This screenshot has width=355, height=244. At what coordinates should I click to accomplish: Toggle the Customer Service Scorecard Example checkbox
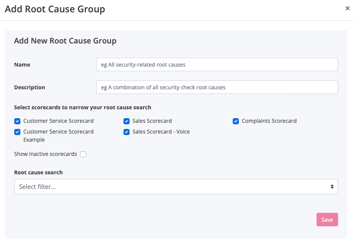click(17, 132)
